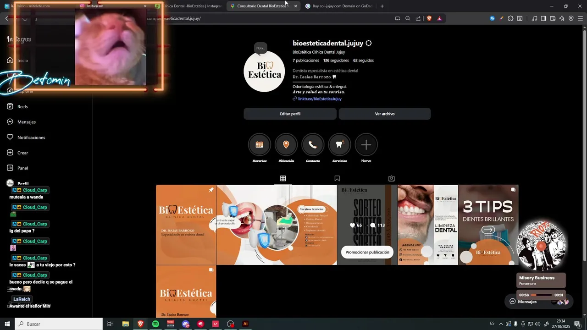
Task: Open floating Mensajes chat button
Action: point(539,302)
